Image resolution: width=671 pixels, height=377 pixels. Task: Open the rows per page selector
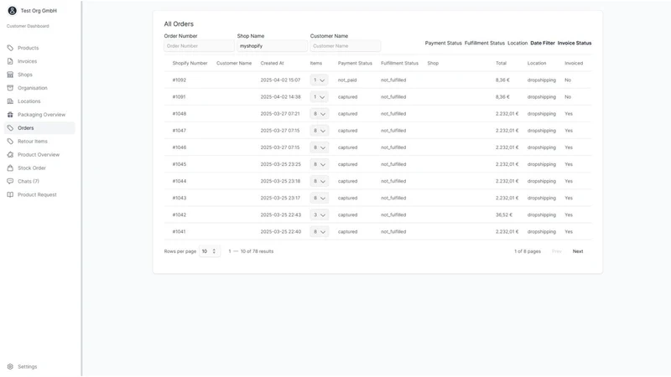[209, 251]
